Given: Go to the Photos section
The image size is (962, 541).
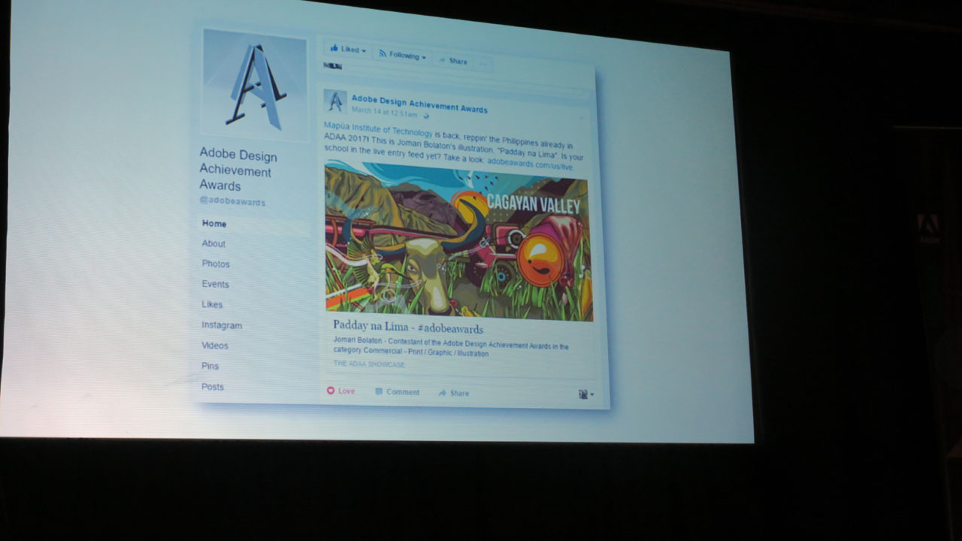Looking at the screenshot, I should click(x=216, y=264).
